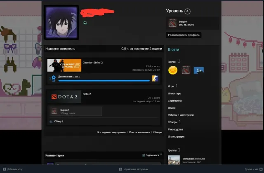
Task: Click the Dota 2 badge icon in Значки
Action: (x=186, y=70)
